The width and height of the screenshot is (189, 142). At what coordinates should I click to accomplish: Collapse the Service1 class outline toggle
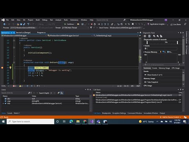pos(14,40)
